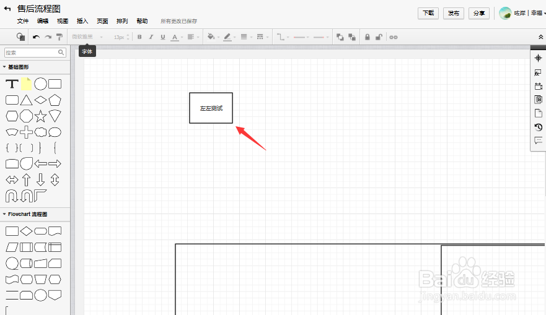Collapse the Flowchart 流程图 section

pos(25,214)
